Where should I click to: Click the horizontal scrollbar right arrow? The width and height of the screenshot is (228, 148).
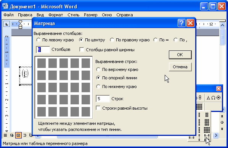click(216, 135)
